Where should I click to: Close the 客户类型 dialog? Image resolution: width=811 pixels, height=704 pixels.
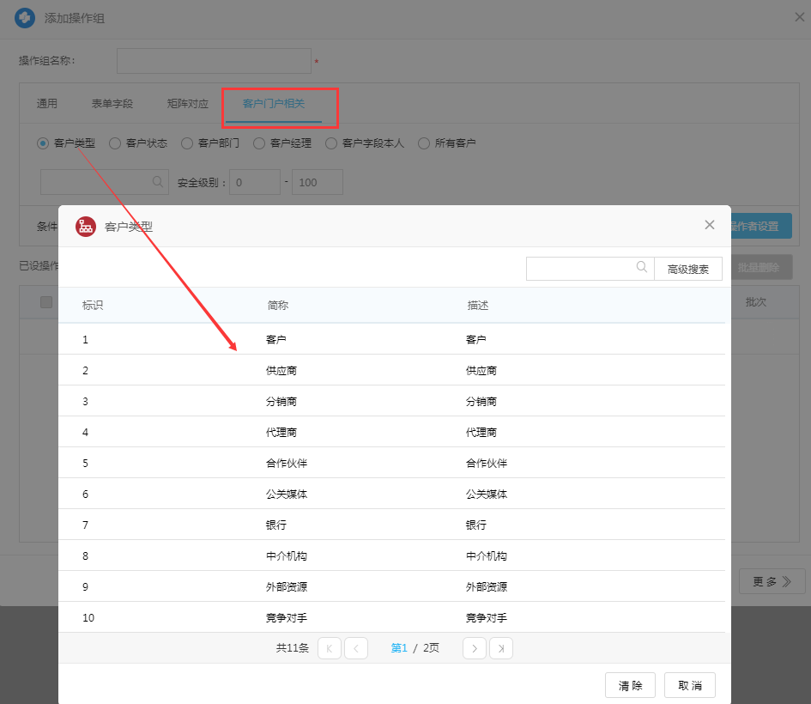point(709,225)
